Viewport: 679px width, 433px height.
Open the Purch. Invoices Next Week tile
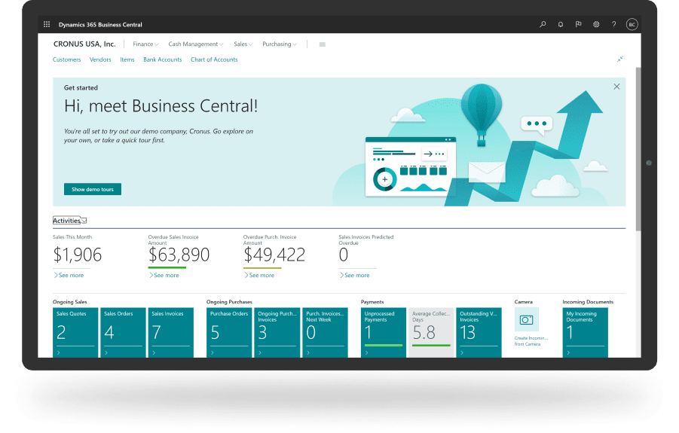(x=325, y=332)
